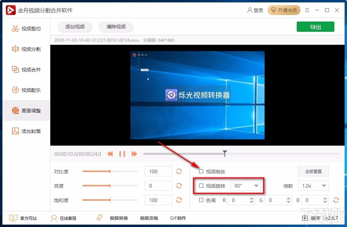Decrease the G value with down arrow
Image resolution: width=347 pixels, height=227 pixels.
288,202
